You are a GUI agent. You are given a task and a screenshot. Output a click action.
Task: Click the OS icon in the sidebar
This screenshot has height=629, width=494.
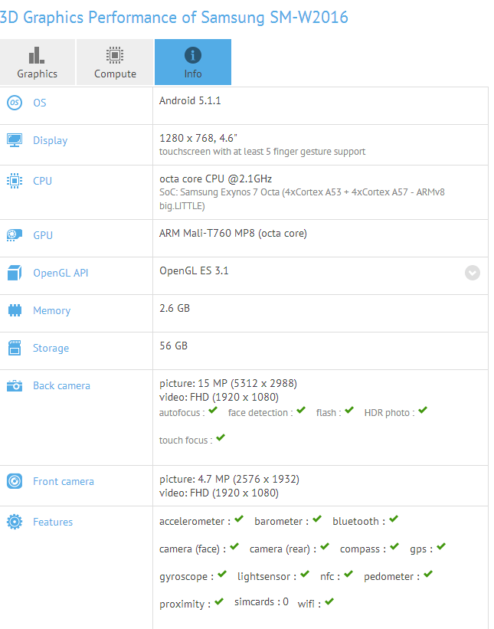pyautogui.click(x=15, y=103)
